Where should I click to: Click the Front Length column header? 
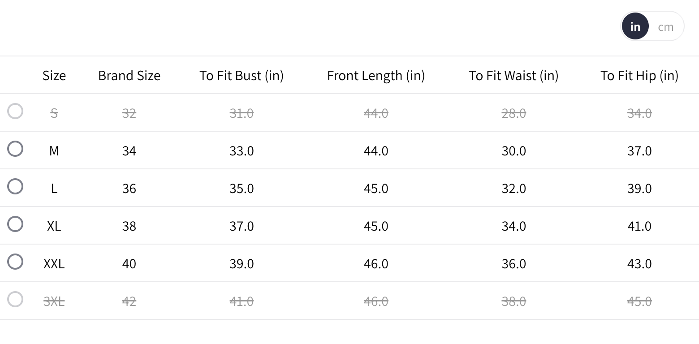[x=376, y=75]
